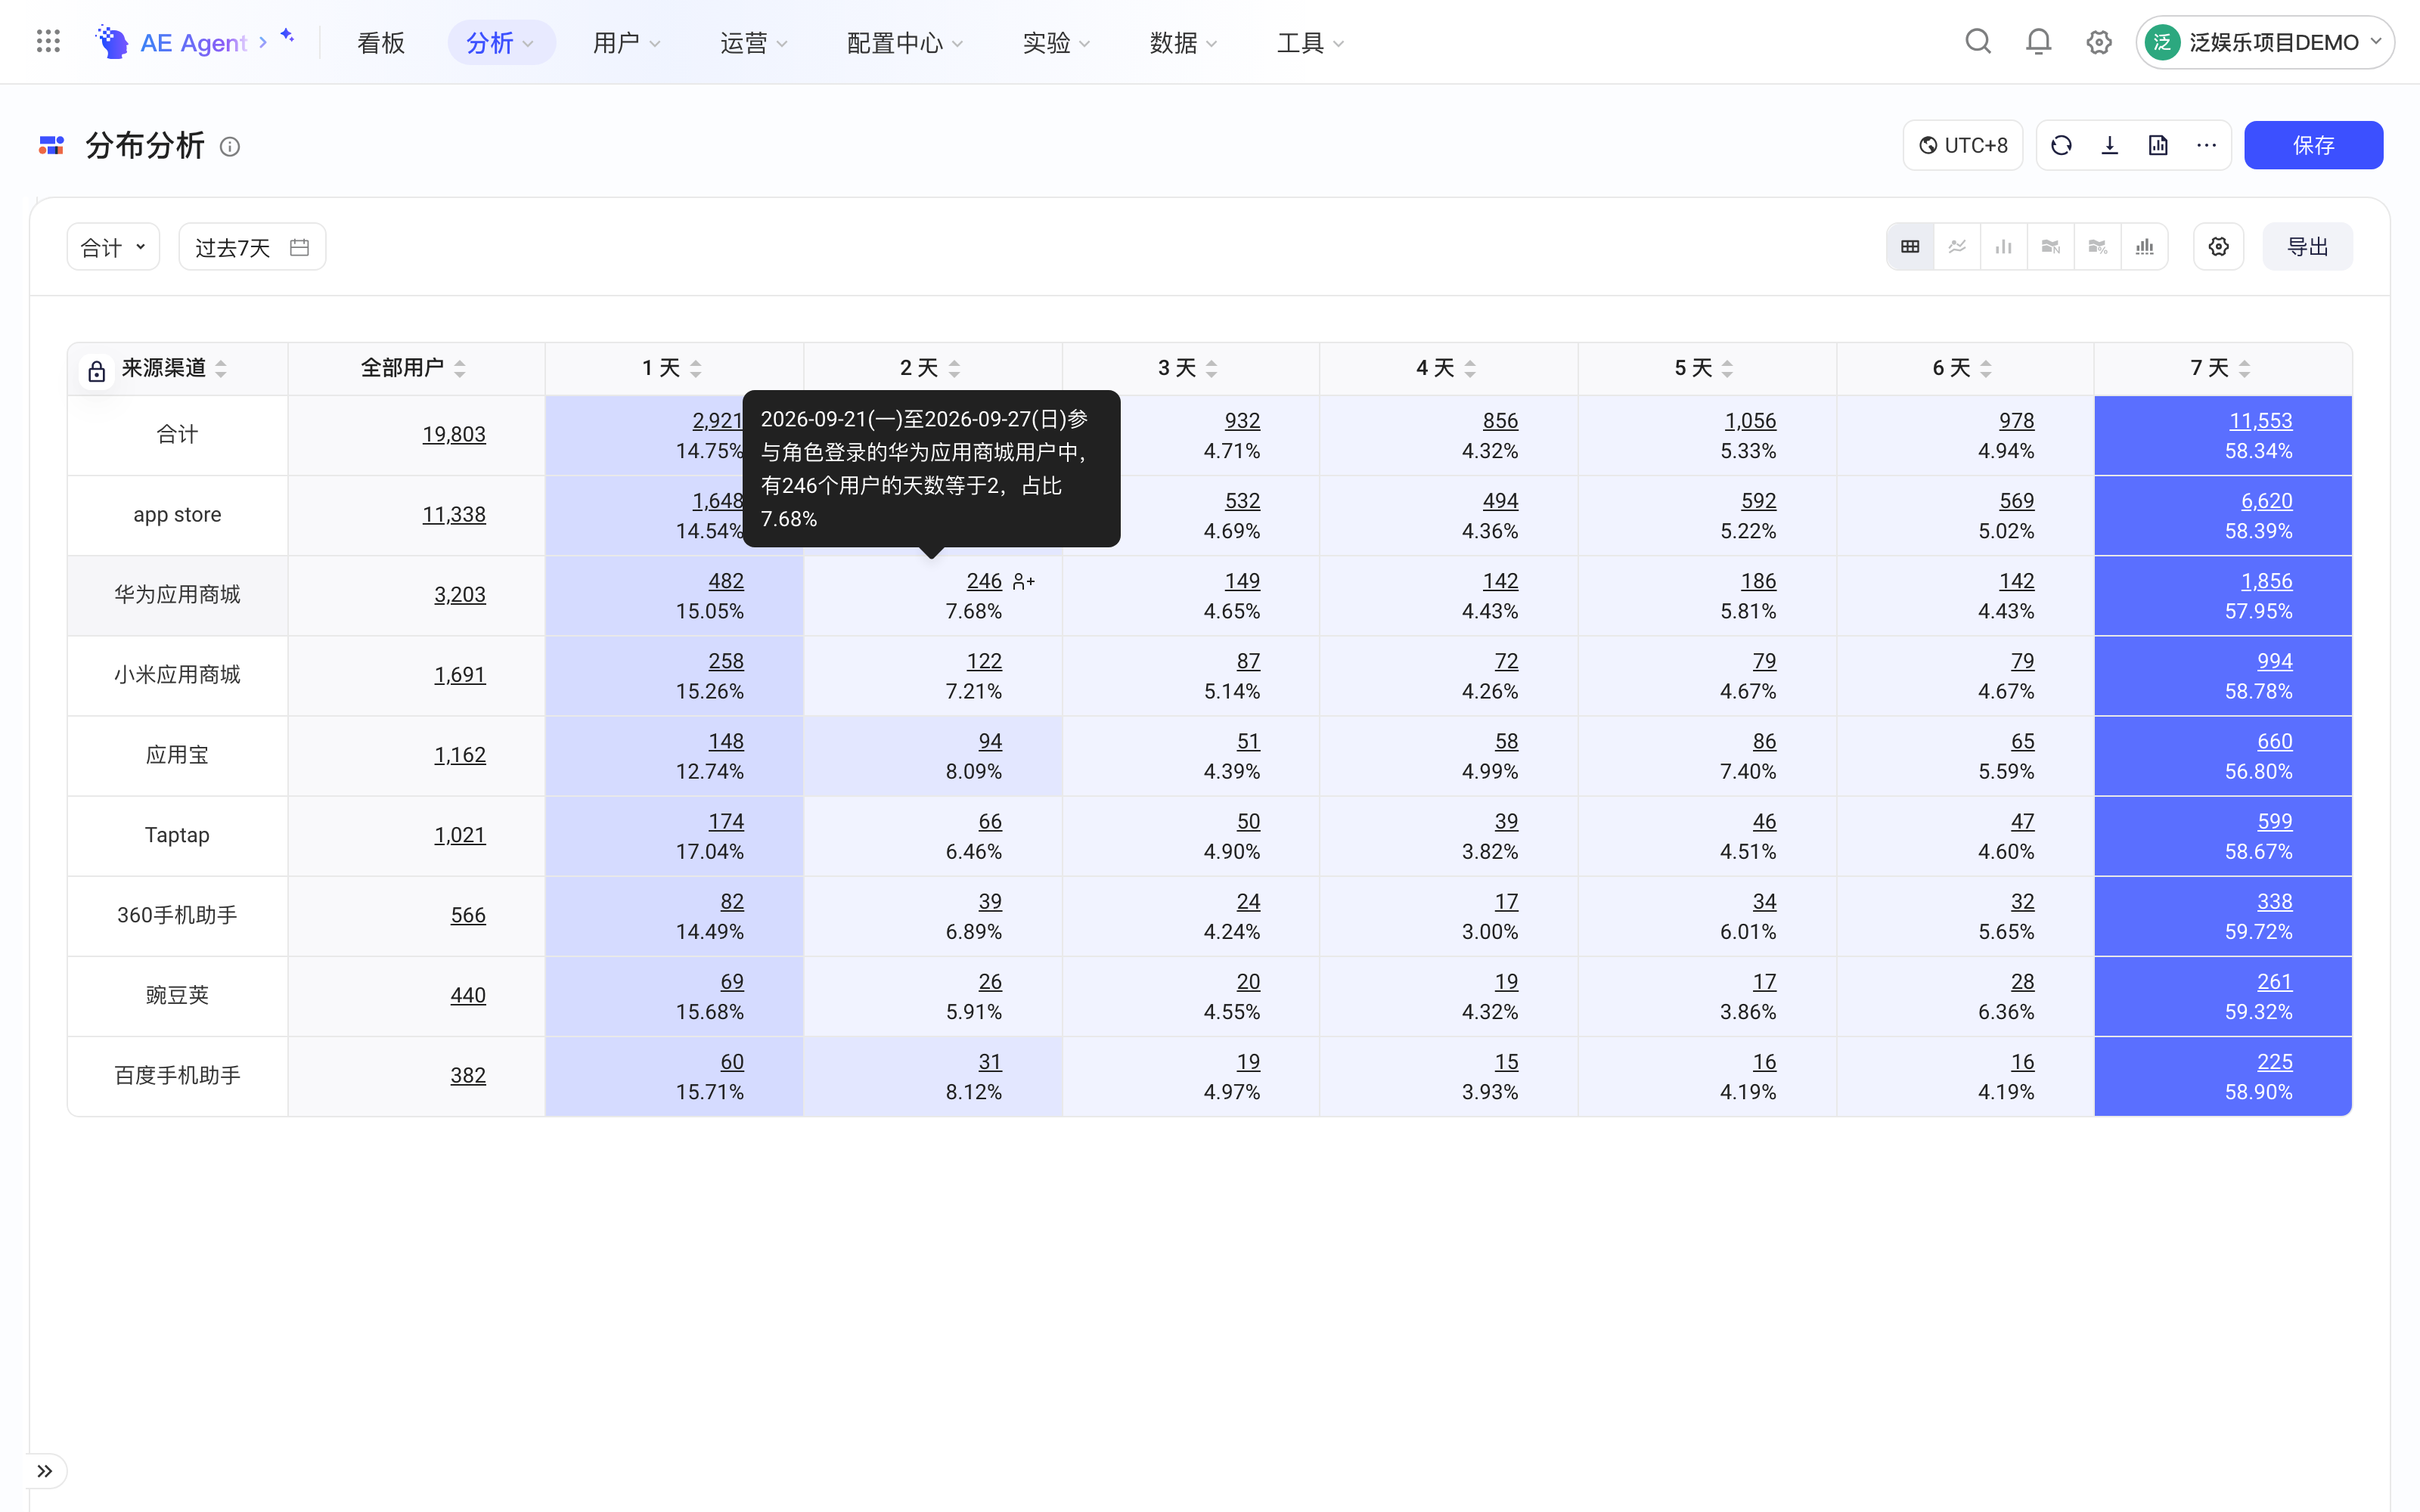
Task: Open the search magnifier icon
Action: (1977, 42)
